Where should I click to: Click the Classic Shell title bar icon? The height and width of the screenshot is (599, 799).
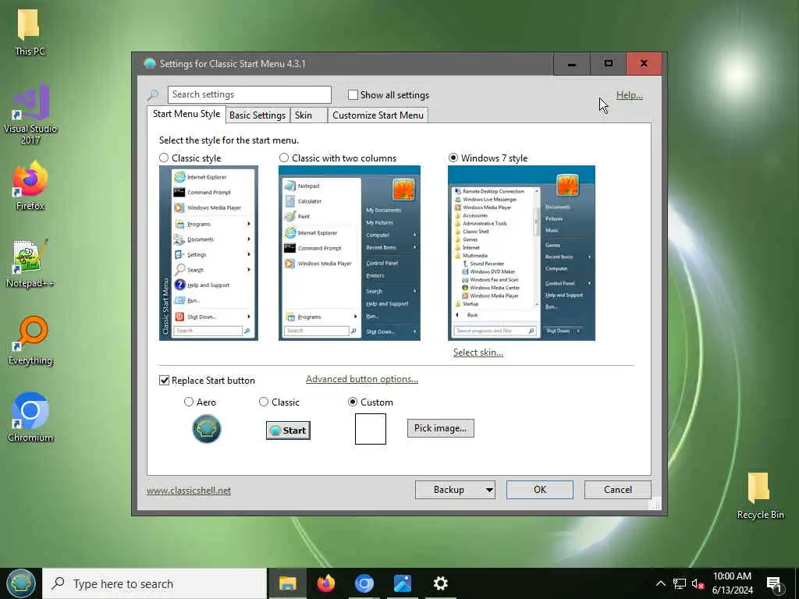(x=149, y=64)
